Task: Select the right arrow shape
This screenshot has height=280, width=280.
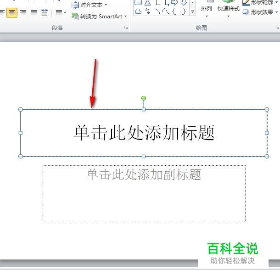Action: click(x=174, y=2)
